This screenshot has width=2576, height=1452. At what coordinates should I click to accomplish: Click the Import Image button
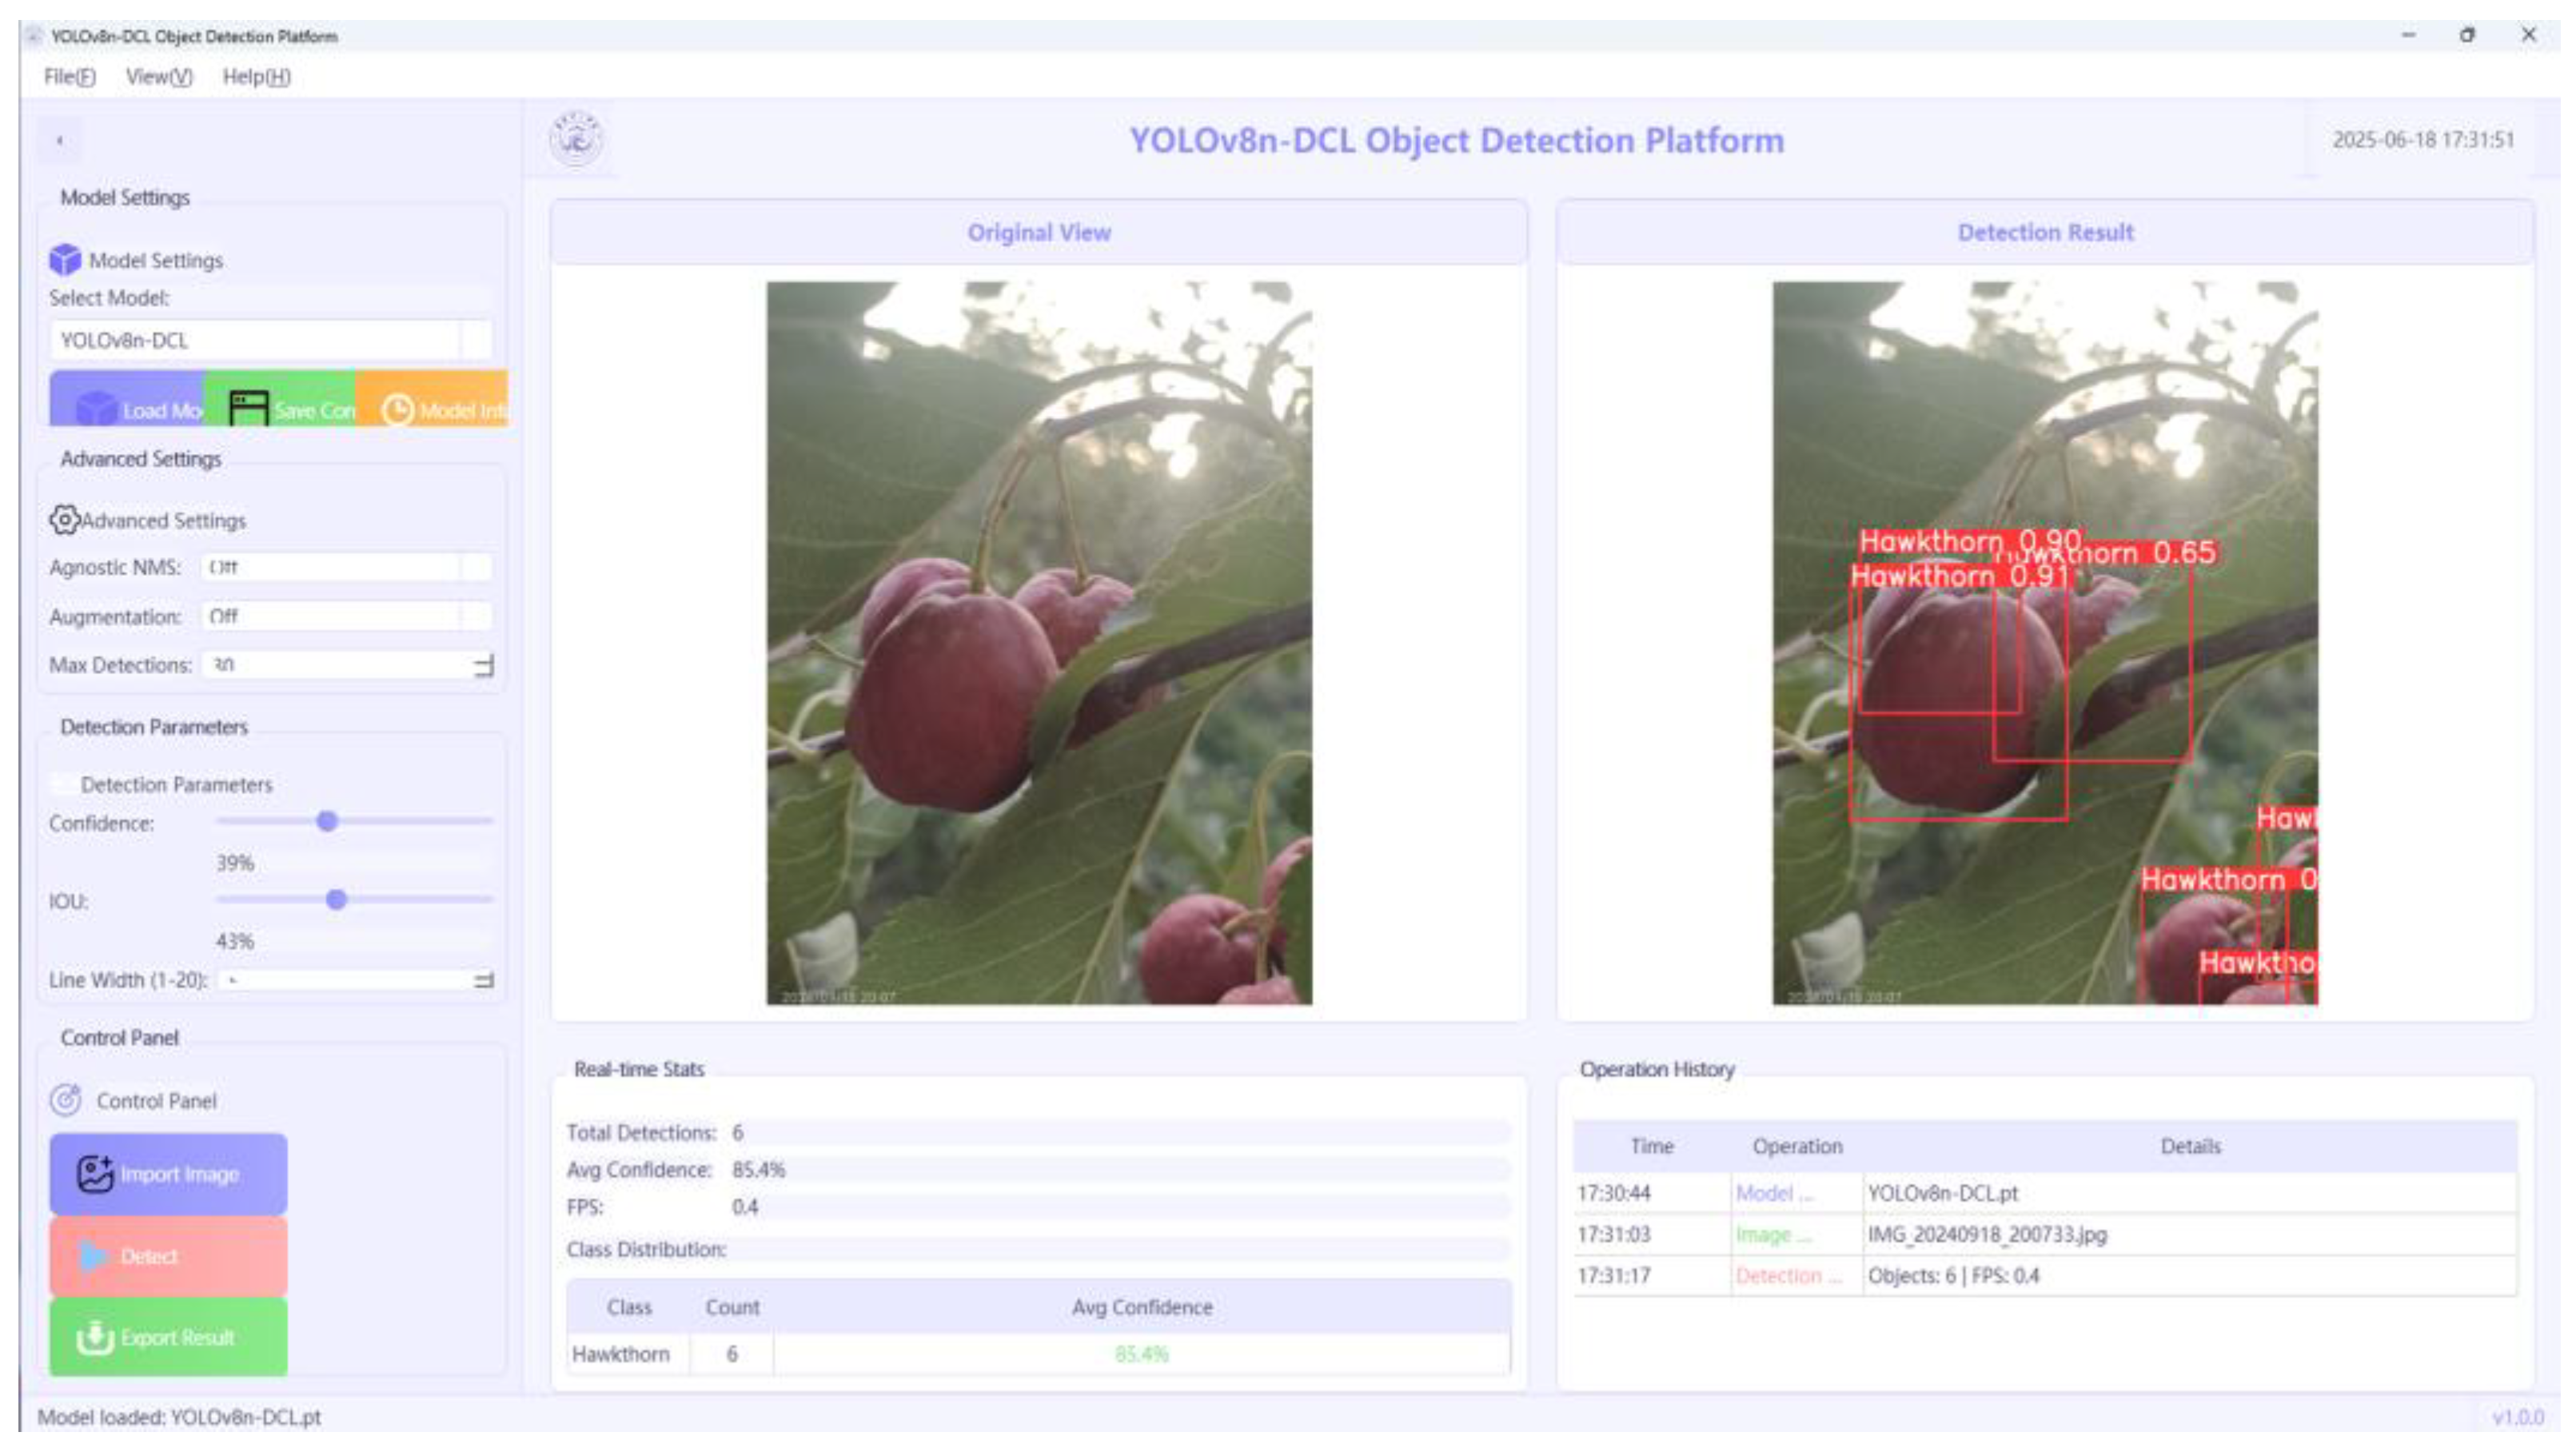coord(168,1174)
